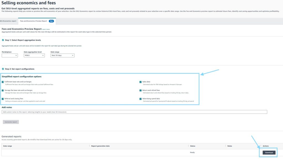Switch to the SKU Economics report tab
Screen dimensions: 283x159
[x=8, y=21]
